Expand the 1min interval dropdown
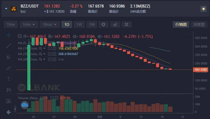 [29, 24]
